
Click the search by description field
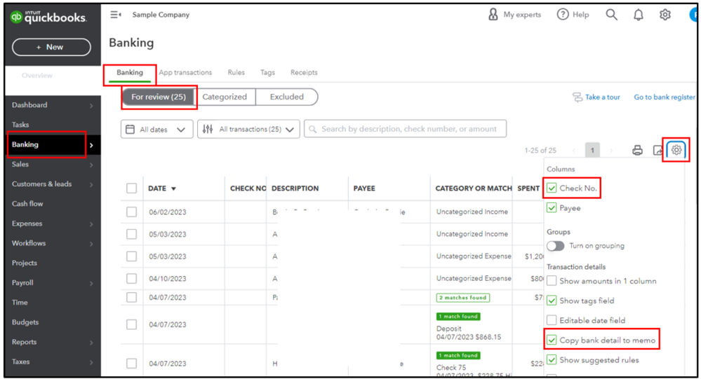tap(405, 129)
